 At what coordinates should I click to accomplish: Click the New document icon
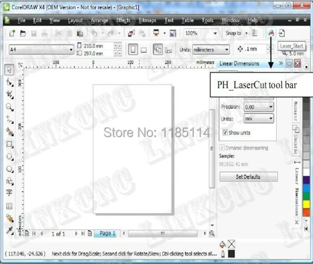pos(12,33)
